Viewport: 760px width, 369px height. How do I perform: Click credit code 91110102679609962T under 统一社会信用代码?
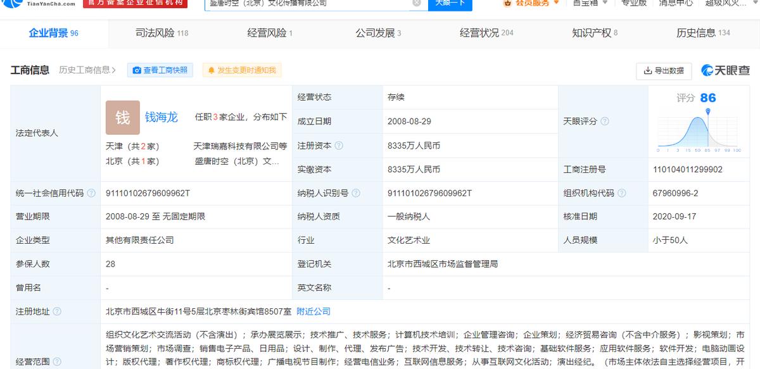(x=148, y=194)
